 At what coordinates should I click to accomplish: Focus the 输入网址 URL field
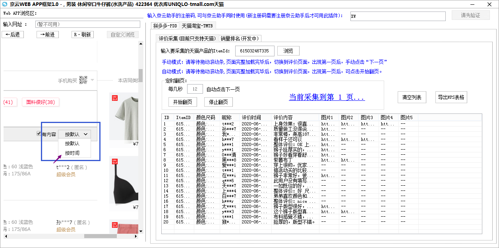click(88, 24)
